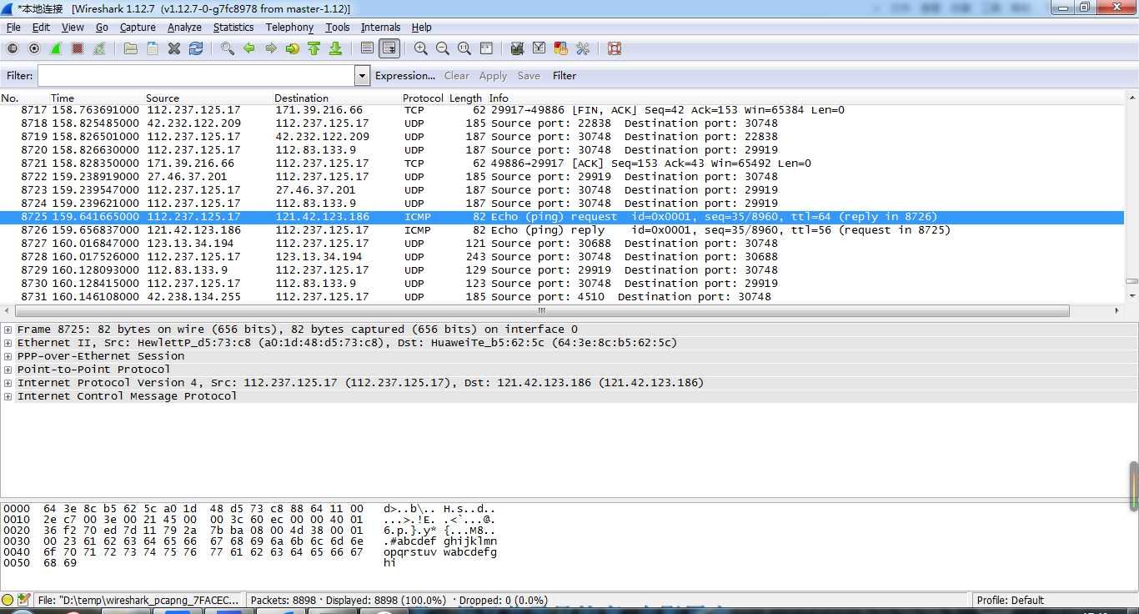Image resolution: width=1139 pixels, height=614 pixels.
Task: Click the Filter: label button
Action: point(20,76)
